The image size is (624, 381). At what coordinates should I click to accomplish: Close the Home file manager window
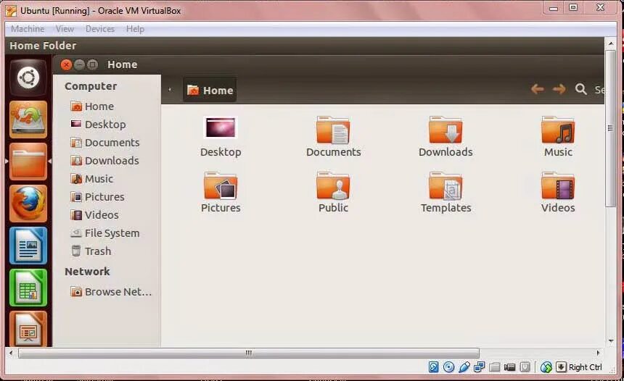coord(67,64)
